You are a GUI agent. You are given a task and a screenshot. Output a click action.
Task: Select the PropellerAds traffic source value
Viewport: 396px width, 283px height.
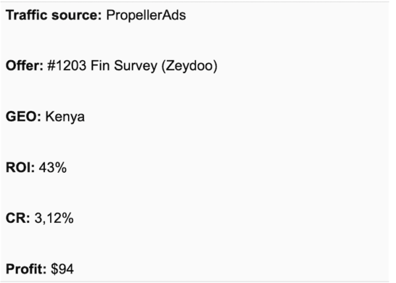(146, 15)
